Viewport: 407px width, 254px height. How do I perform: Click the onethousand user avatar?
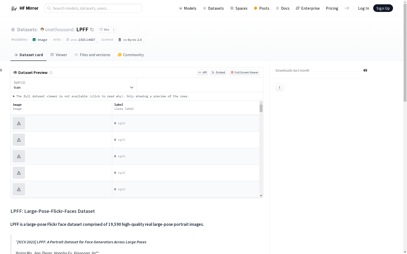pos(42,29)
